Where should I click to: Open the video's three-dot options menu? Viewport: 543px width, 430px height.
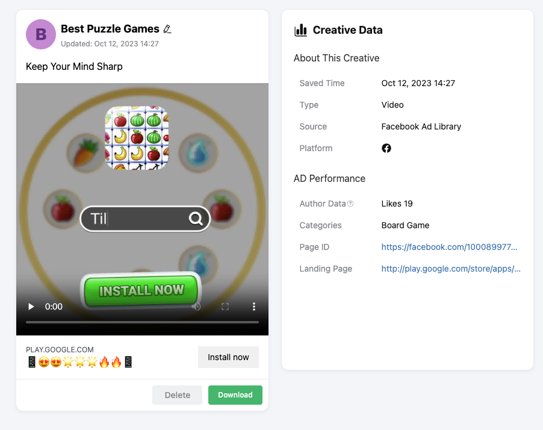click(253, 307)
